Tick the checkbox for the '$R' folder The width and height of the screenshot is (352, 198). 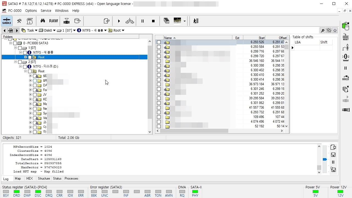click(35, 81)
